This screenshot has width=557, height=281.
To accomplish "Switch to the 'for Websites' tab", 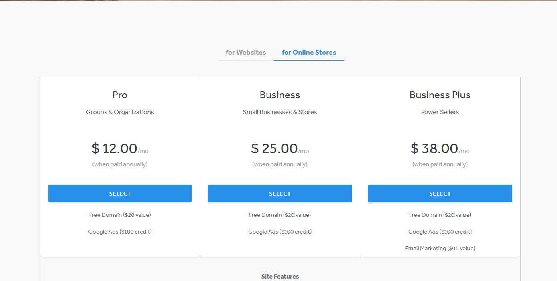I will [245, 52].
